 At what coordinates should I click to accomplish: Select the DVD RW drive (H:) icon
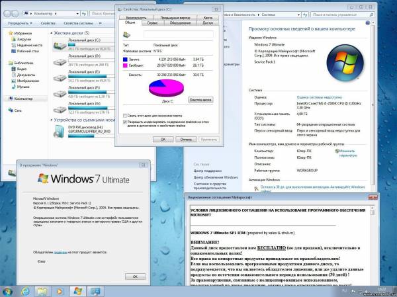59,132
